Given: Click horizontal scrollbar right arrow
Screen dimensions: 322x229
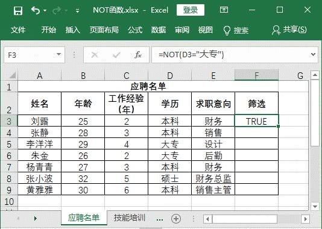Looking at the screenshot, I should coord(305,219).
